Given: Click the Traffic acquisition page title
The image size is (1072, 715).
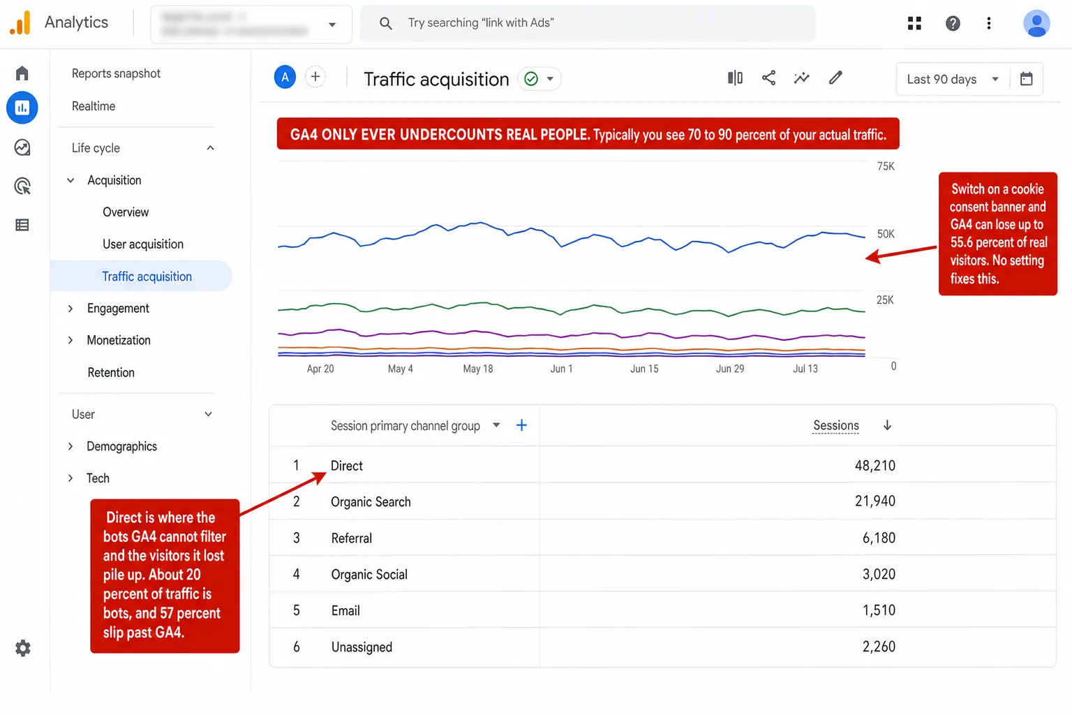Looking at the screenshot, I should tap(436, 79).
